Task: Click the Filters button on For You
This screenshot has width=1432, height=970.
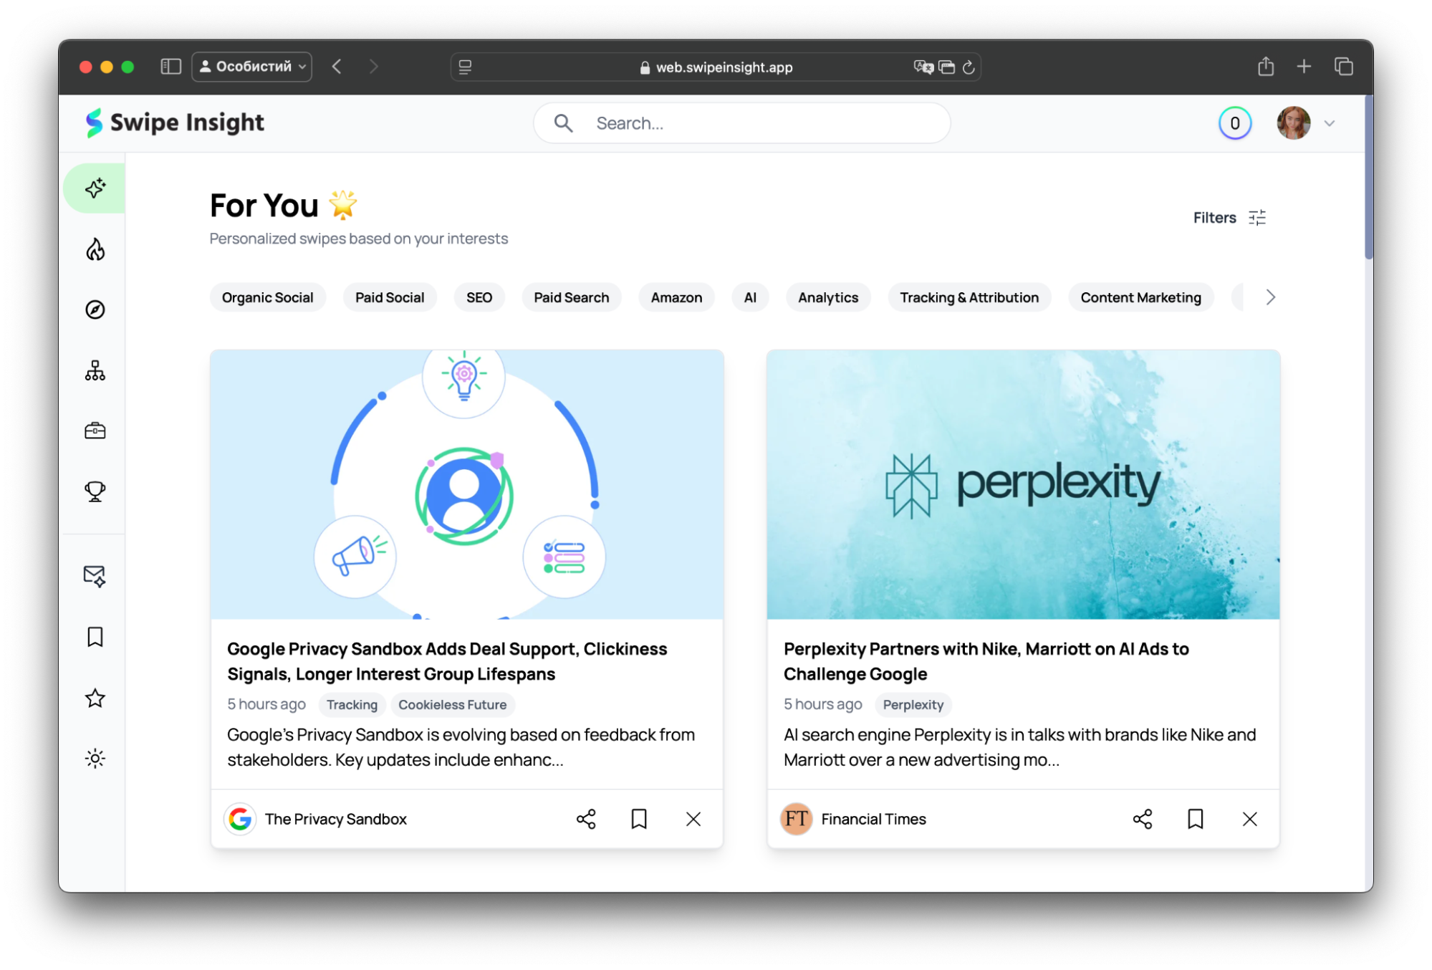Action: 1229,216
